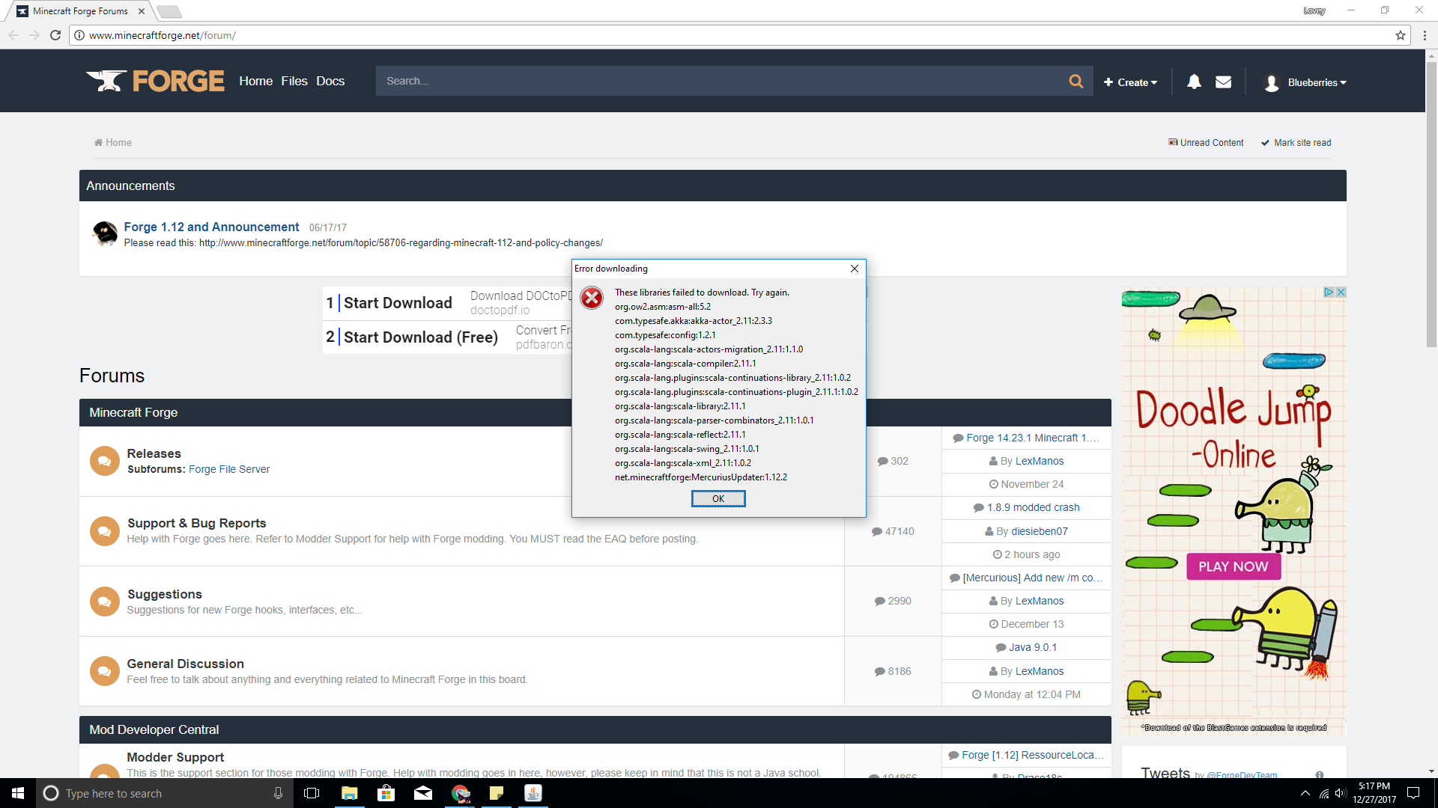The image size is (1438, 808).
Task: Select Minecraft Forge Forums tab
Action: 79,11
